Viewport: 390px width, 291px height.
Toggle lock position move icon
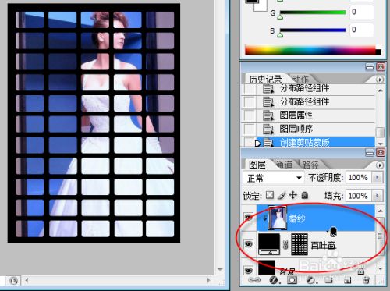point(293,195)
